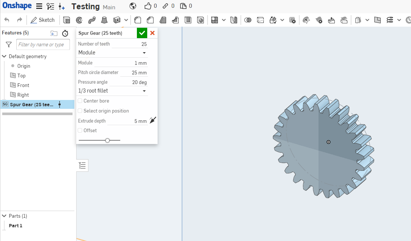Click the globe public document icon
Image resolution: width=411 pixels, height=241 pixels.
(x=133, y=6)
